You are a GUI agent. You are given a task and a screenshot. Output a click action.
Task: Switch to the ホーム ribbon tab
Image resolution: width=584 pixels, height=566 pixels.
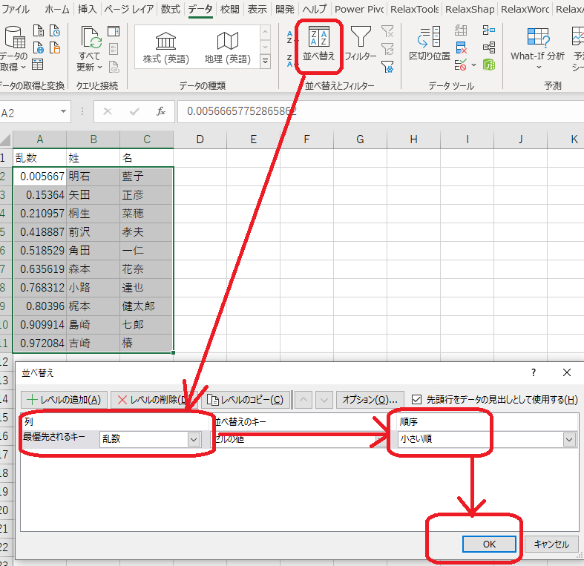(x=57, y=10)
